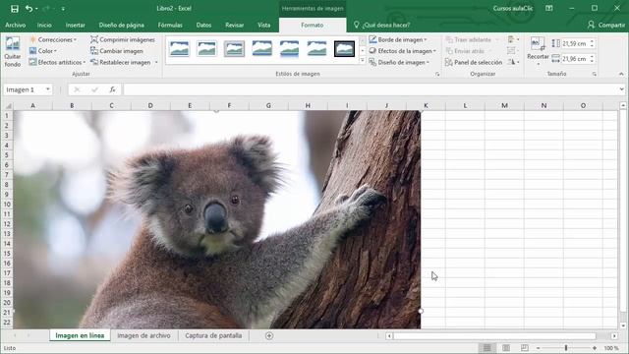
Task: Collapse the ribbon with the arrow
Action: [x=621, y=74]
